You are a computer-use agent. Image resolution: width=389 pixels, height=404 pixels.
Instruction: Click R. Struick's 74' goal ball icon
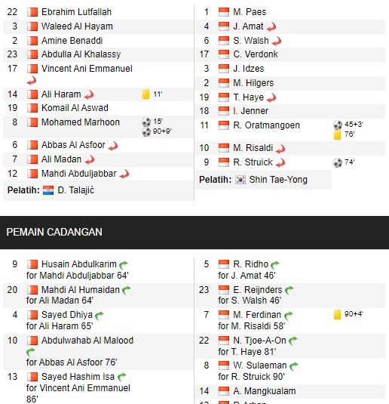point(338,162)
